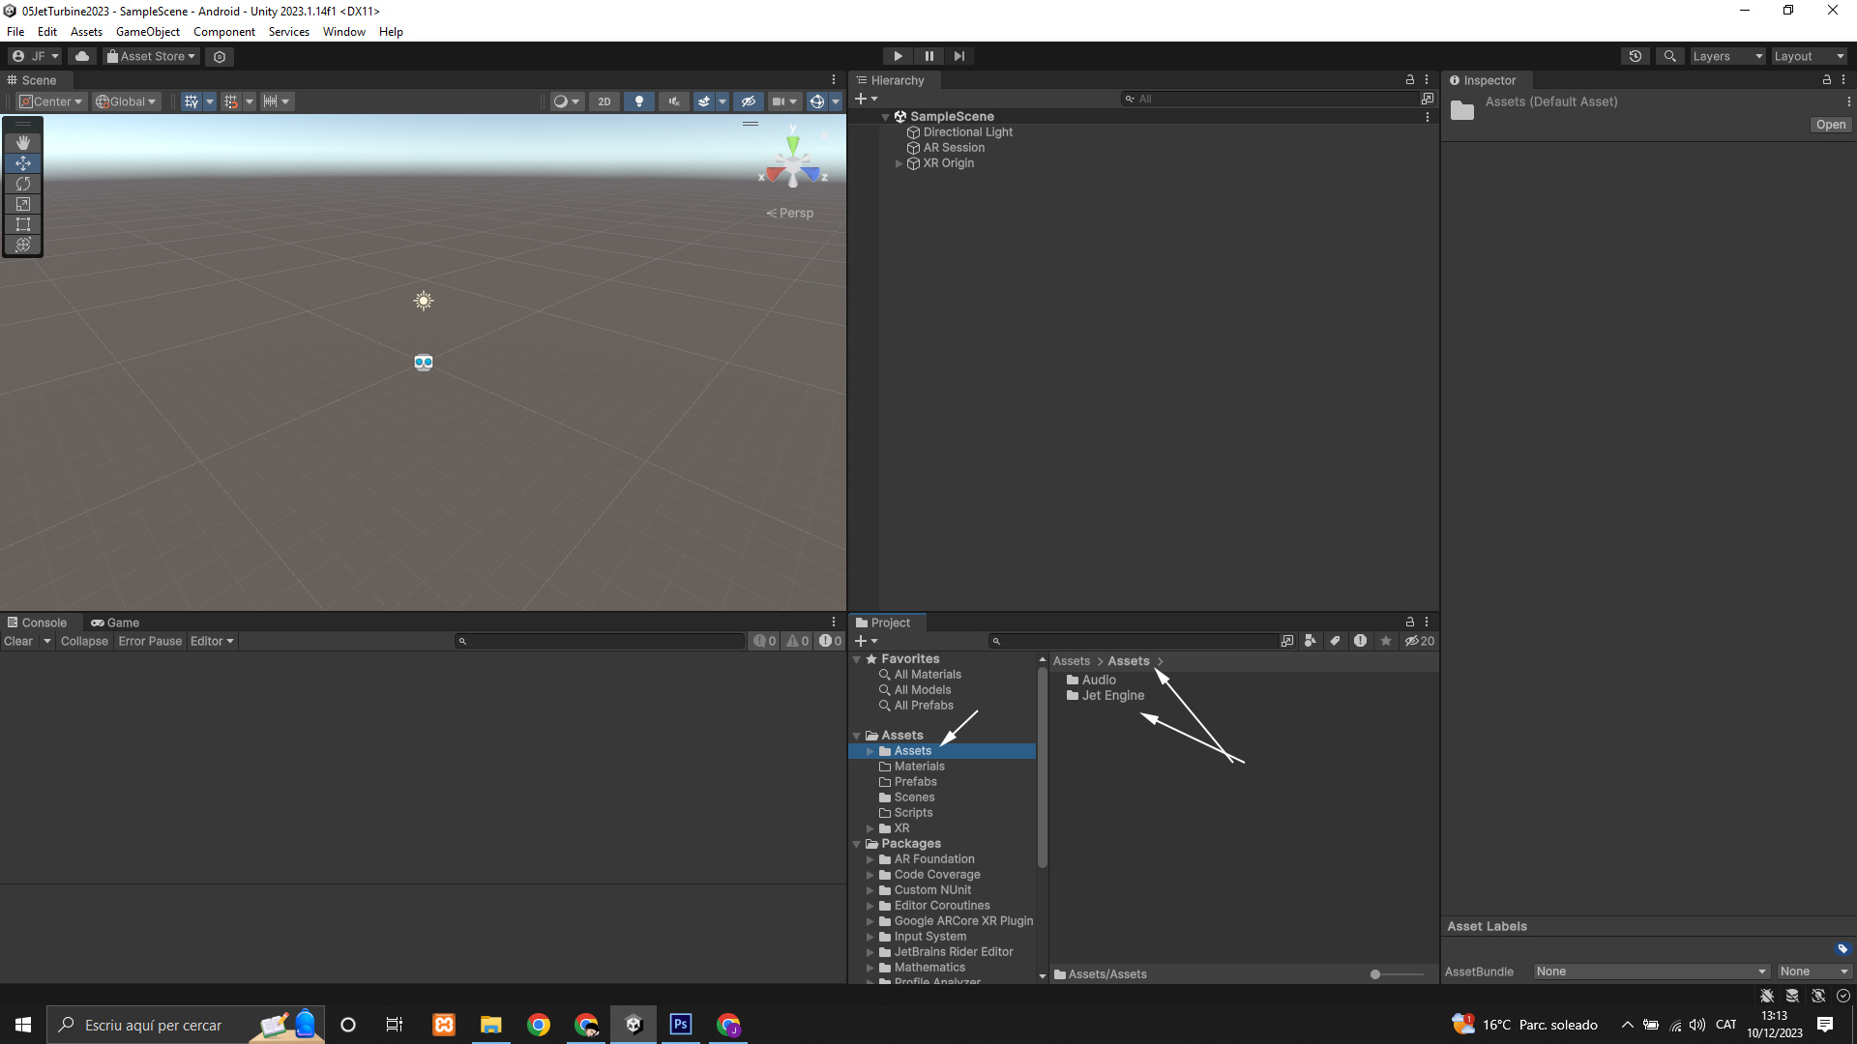Select the Hand view tool
The height and width of the screenshot is (1044, 1857).
click(x=23, y=143)
